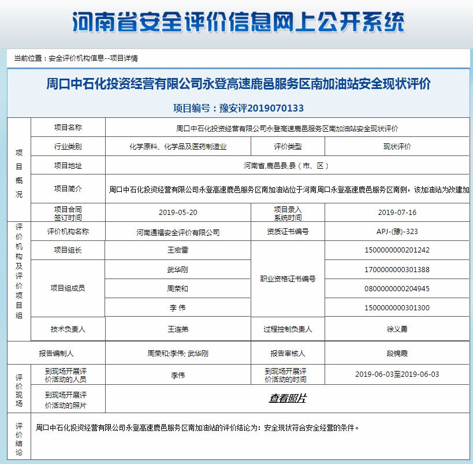Image resolution: width=473 pixels, height=464 pixels.
Task: Click on-site personnel name 李伟
Action: 178,375
